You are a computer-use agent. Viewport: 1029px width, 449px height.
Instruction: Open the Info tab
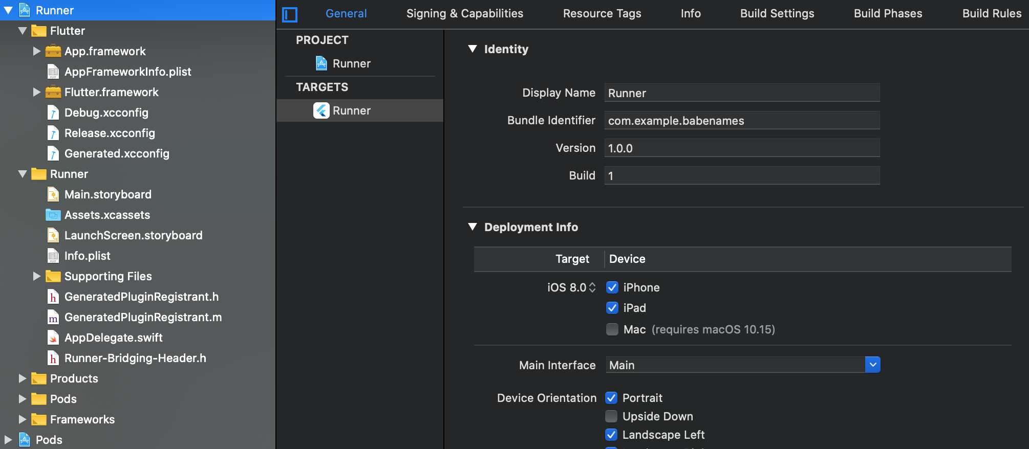tap(691, 14)
